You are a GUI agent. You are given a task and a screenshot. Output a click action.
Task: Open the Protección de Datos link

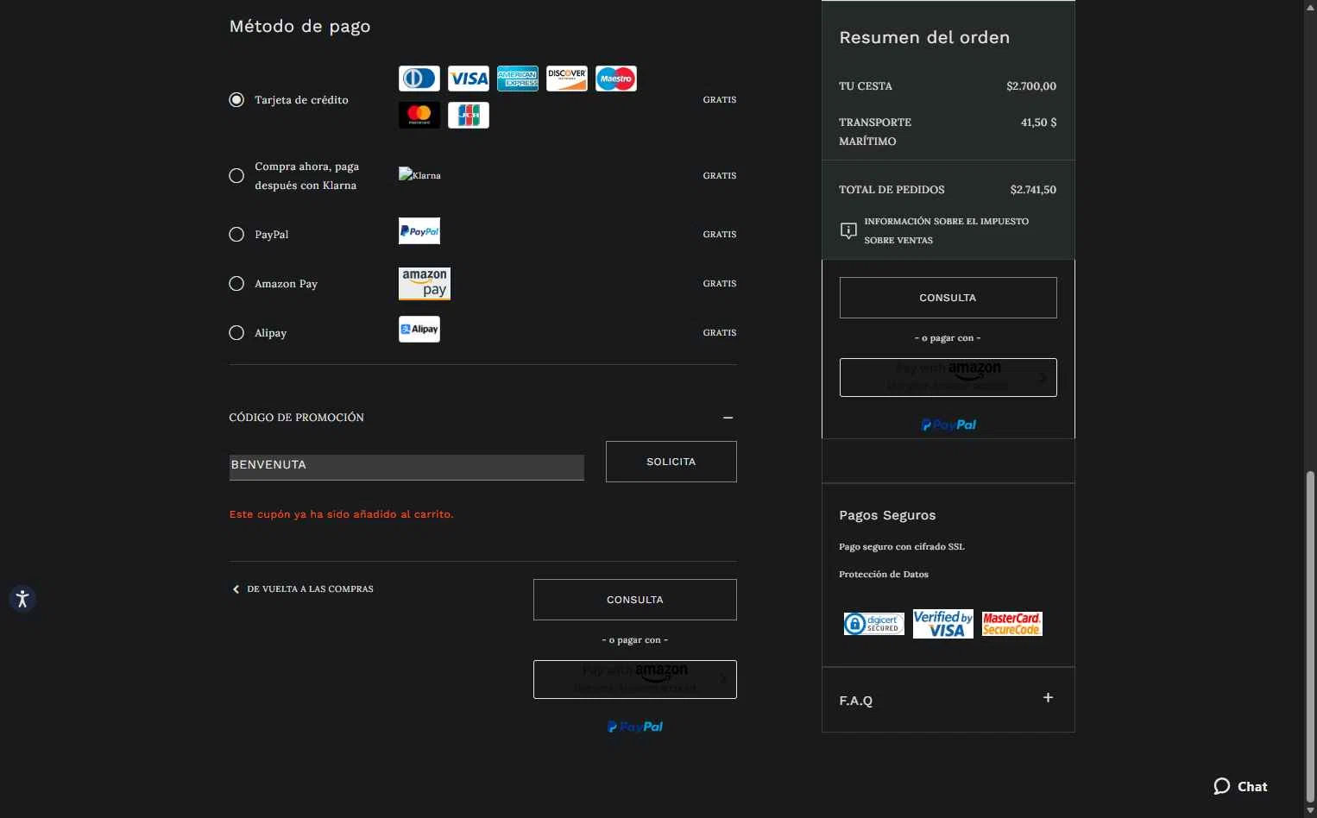pos(884,574)
